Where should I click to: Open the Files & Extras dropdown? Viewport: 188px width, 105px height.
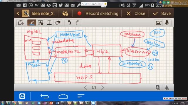coord(98,4)
